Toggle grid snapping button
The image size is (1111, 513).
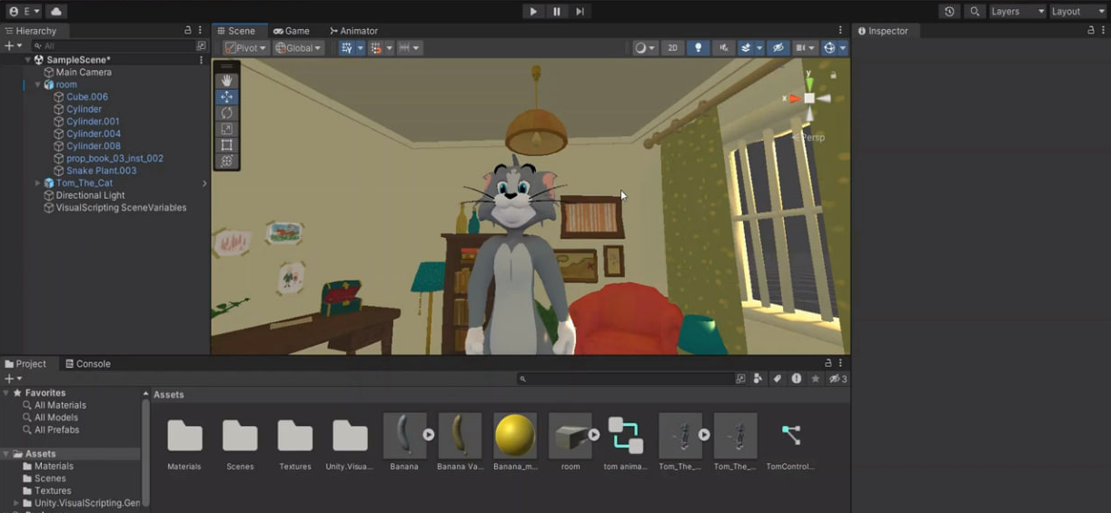pos(375,48)
